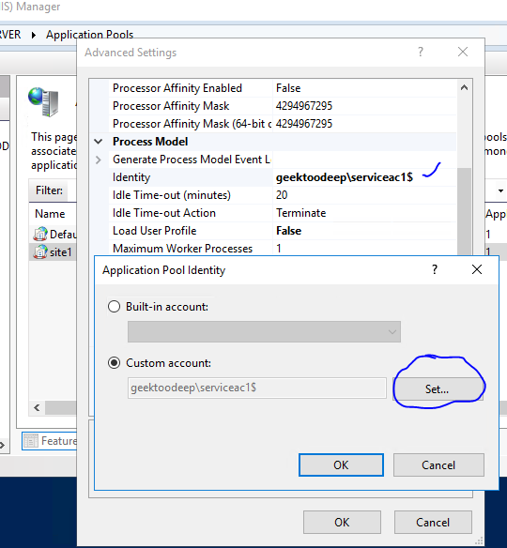This screenshot has width=507, height=548.
Task: Click scroll up arrow in Advanced Settings list
Action: 465,87
